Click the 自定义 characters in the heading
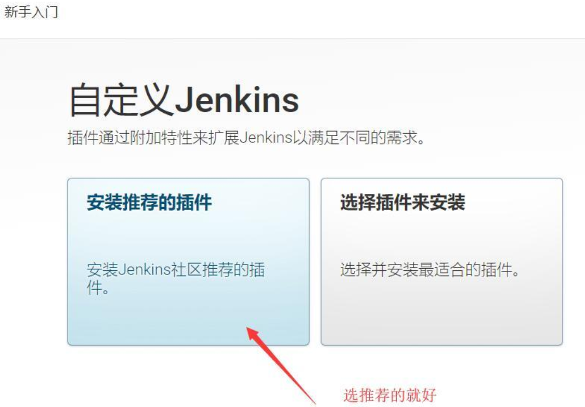 click(x=121, y=100)
